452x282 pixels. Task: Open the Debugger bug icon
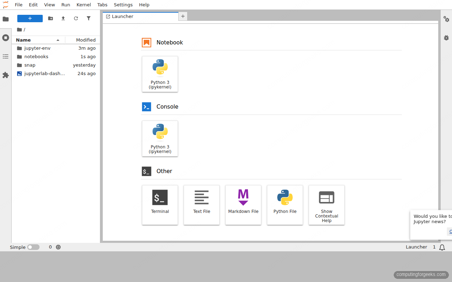pyautogui.click(x=446, y=38)
